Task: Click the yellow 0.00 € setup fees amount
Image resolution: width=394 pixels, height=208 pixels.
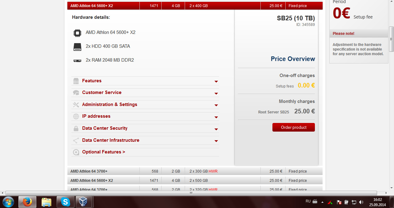Action: coord(306,85)
